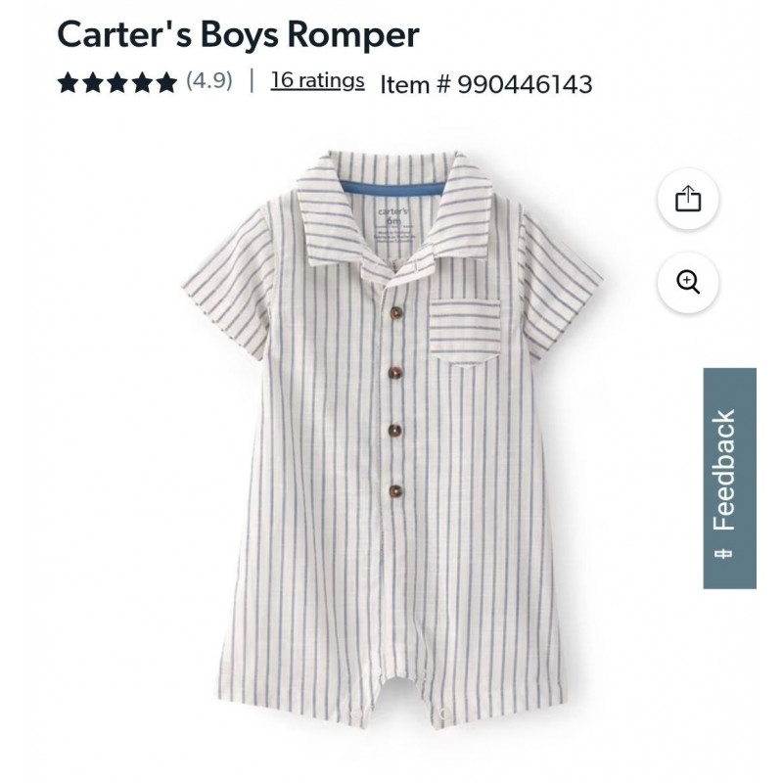Click the striped romper product image
783x783 pixels.
click(392, 437)
